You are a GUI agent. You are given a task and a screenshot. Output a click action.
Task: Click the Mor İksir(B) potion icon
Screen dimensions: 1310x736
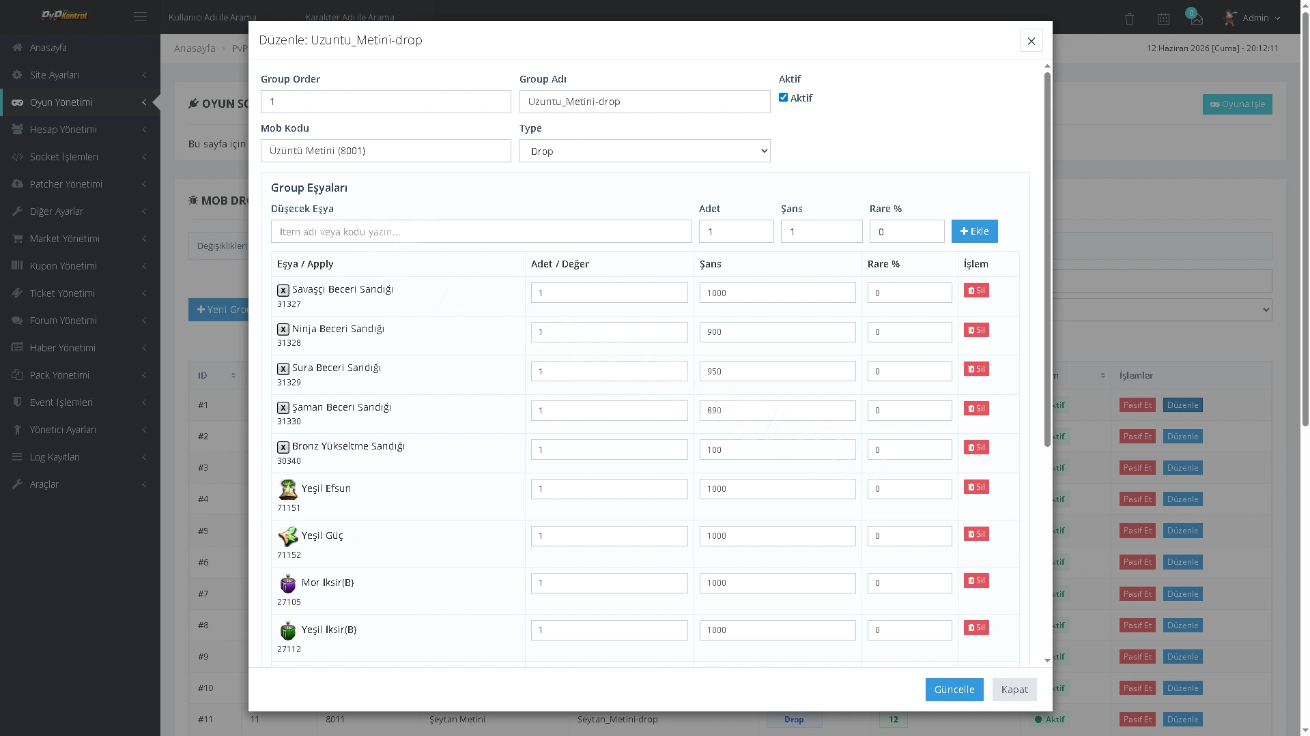tap(288, 583)
